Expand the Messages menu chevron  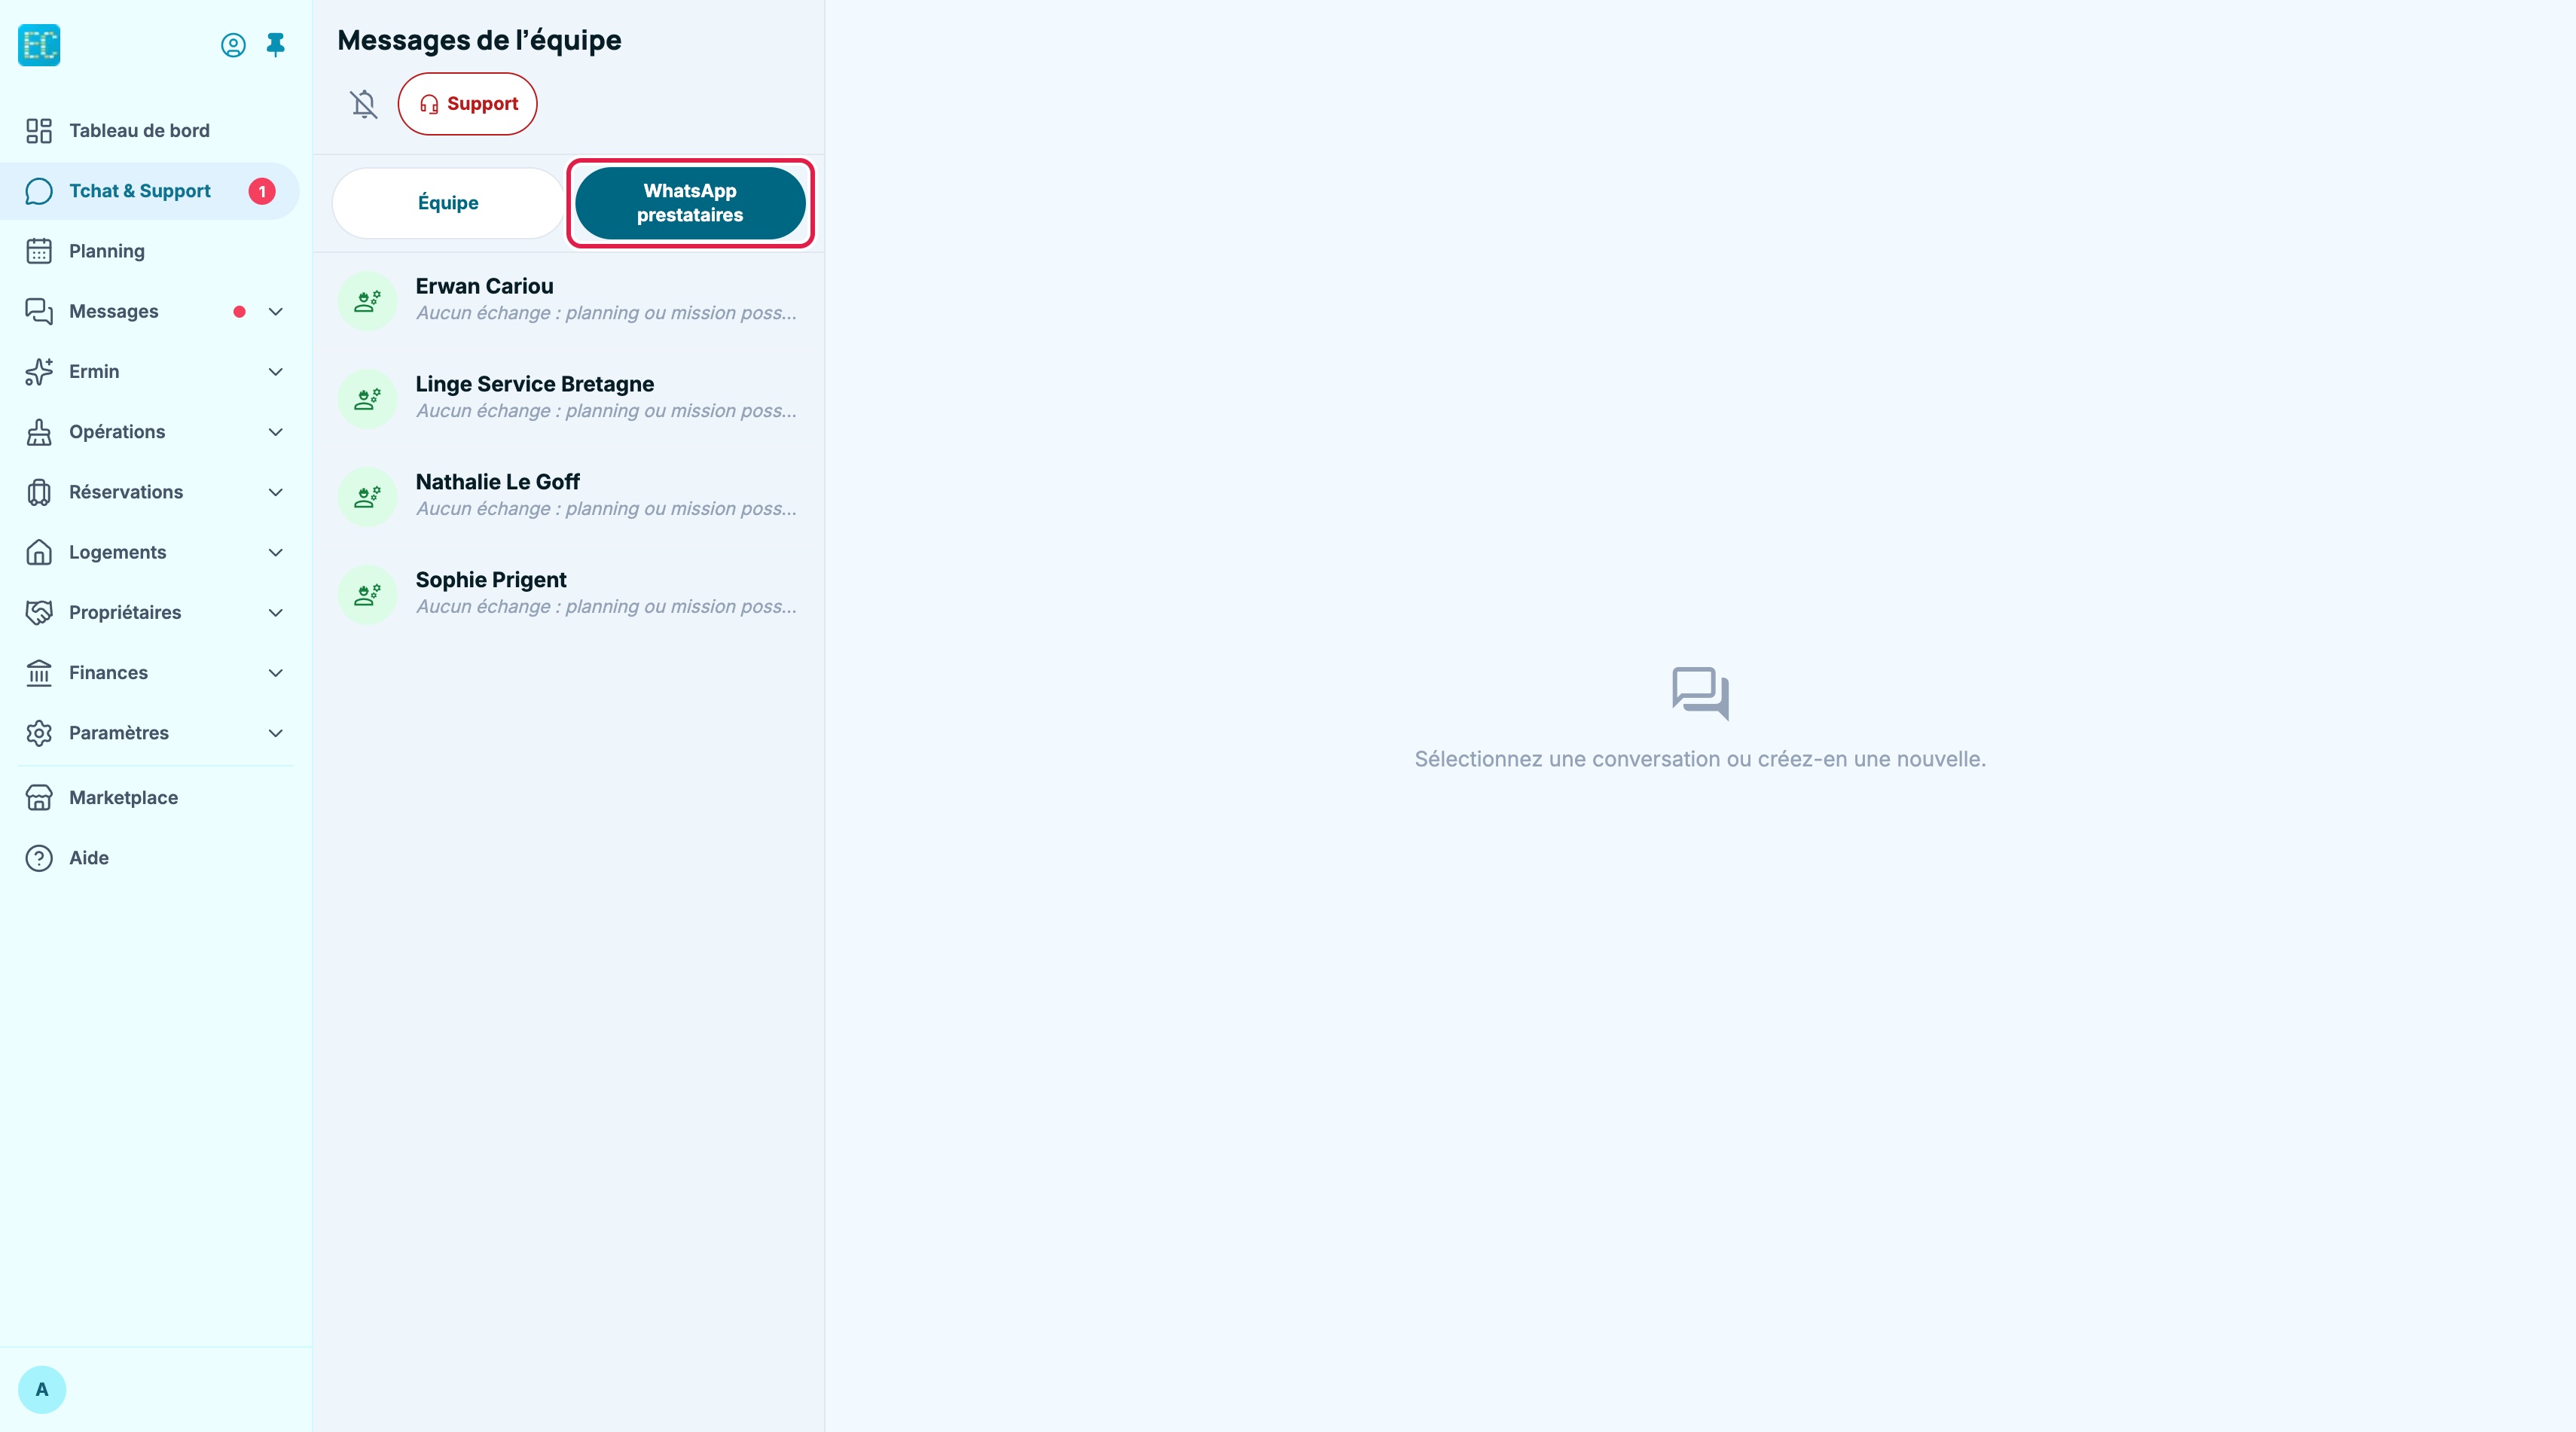(x=276, y=312)
